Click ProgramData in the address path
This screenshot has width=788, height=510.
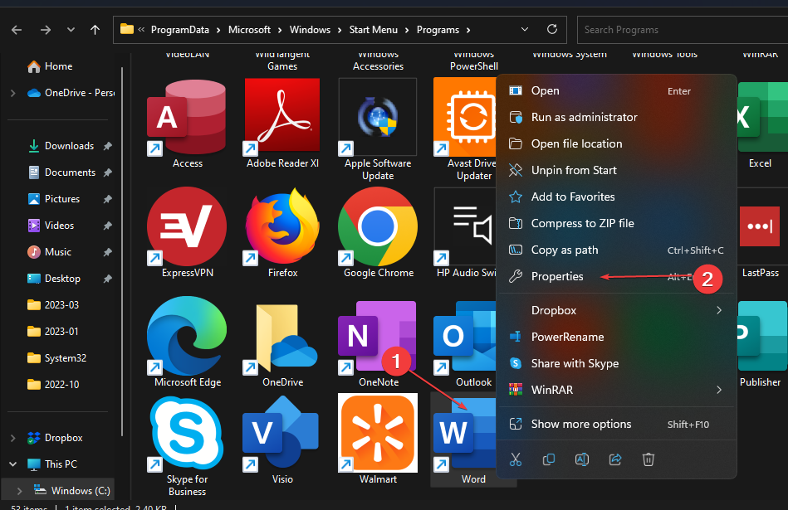tap(180, 30)
